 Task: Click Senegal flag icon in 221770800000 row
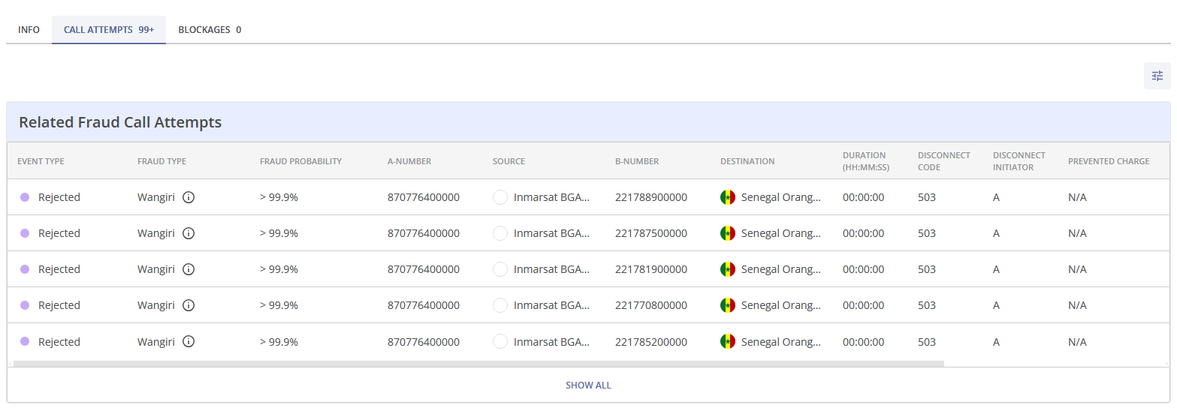coord(728,305)
